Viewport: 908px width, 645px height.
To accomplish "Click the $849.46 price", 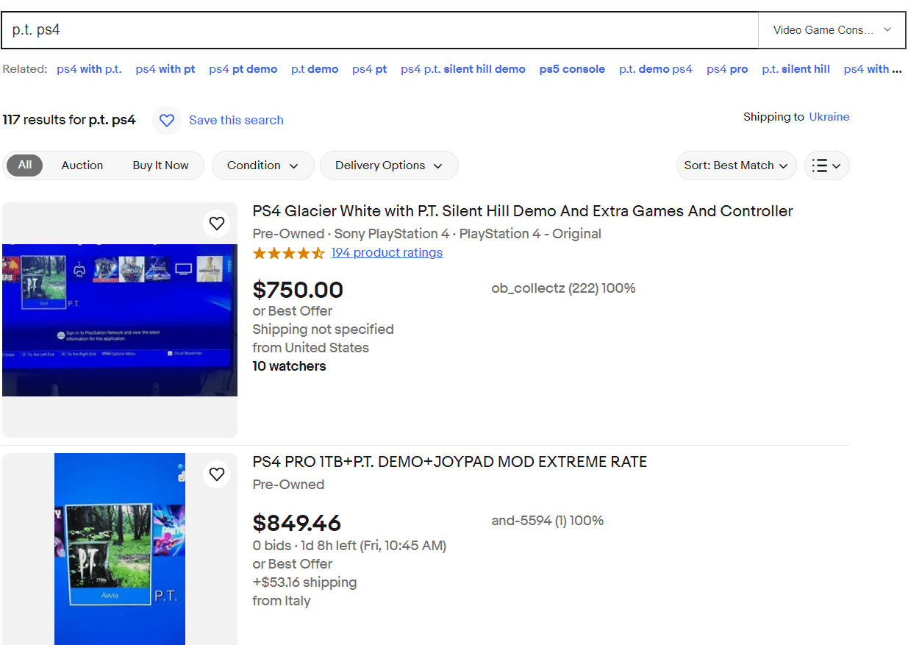I will [297, 523].
